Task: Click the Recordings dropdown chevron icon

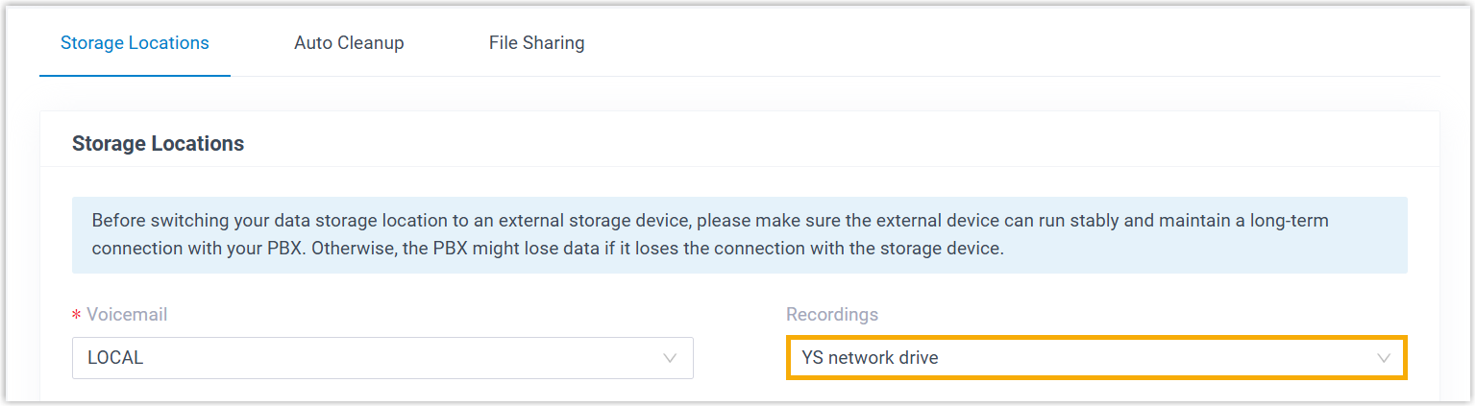Action: pos(1384,358)
